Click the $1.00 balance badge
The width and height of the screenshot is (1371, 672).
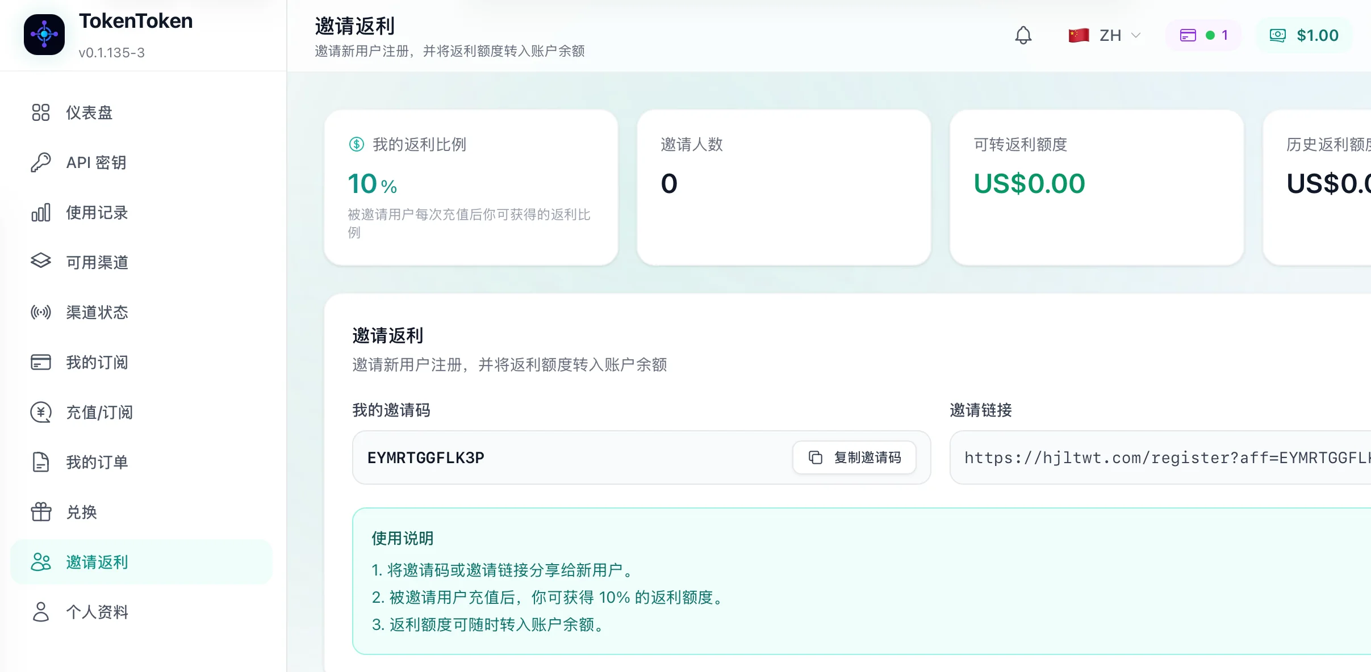[x=1304, y=35]
